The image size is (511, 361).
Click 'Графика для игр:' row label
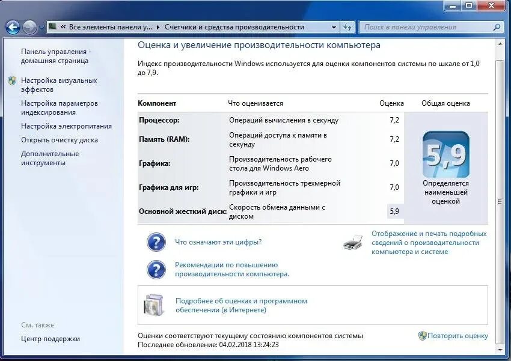point(168,187)
